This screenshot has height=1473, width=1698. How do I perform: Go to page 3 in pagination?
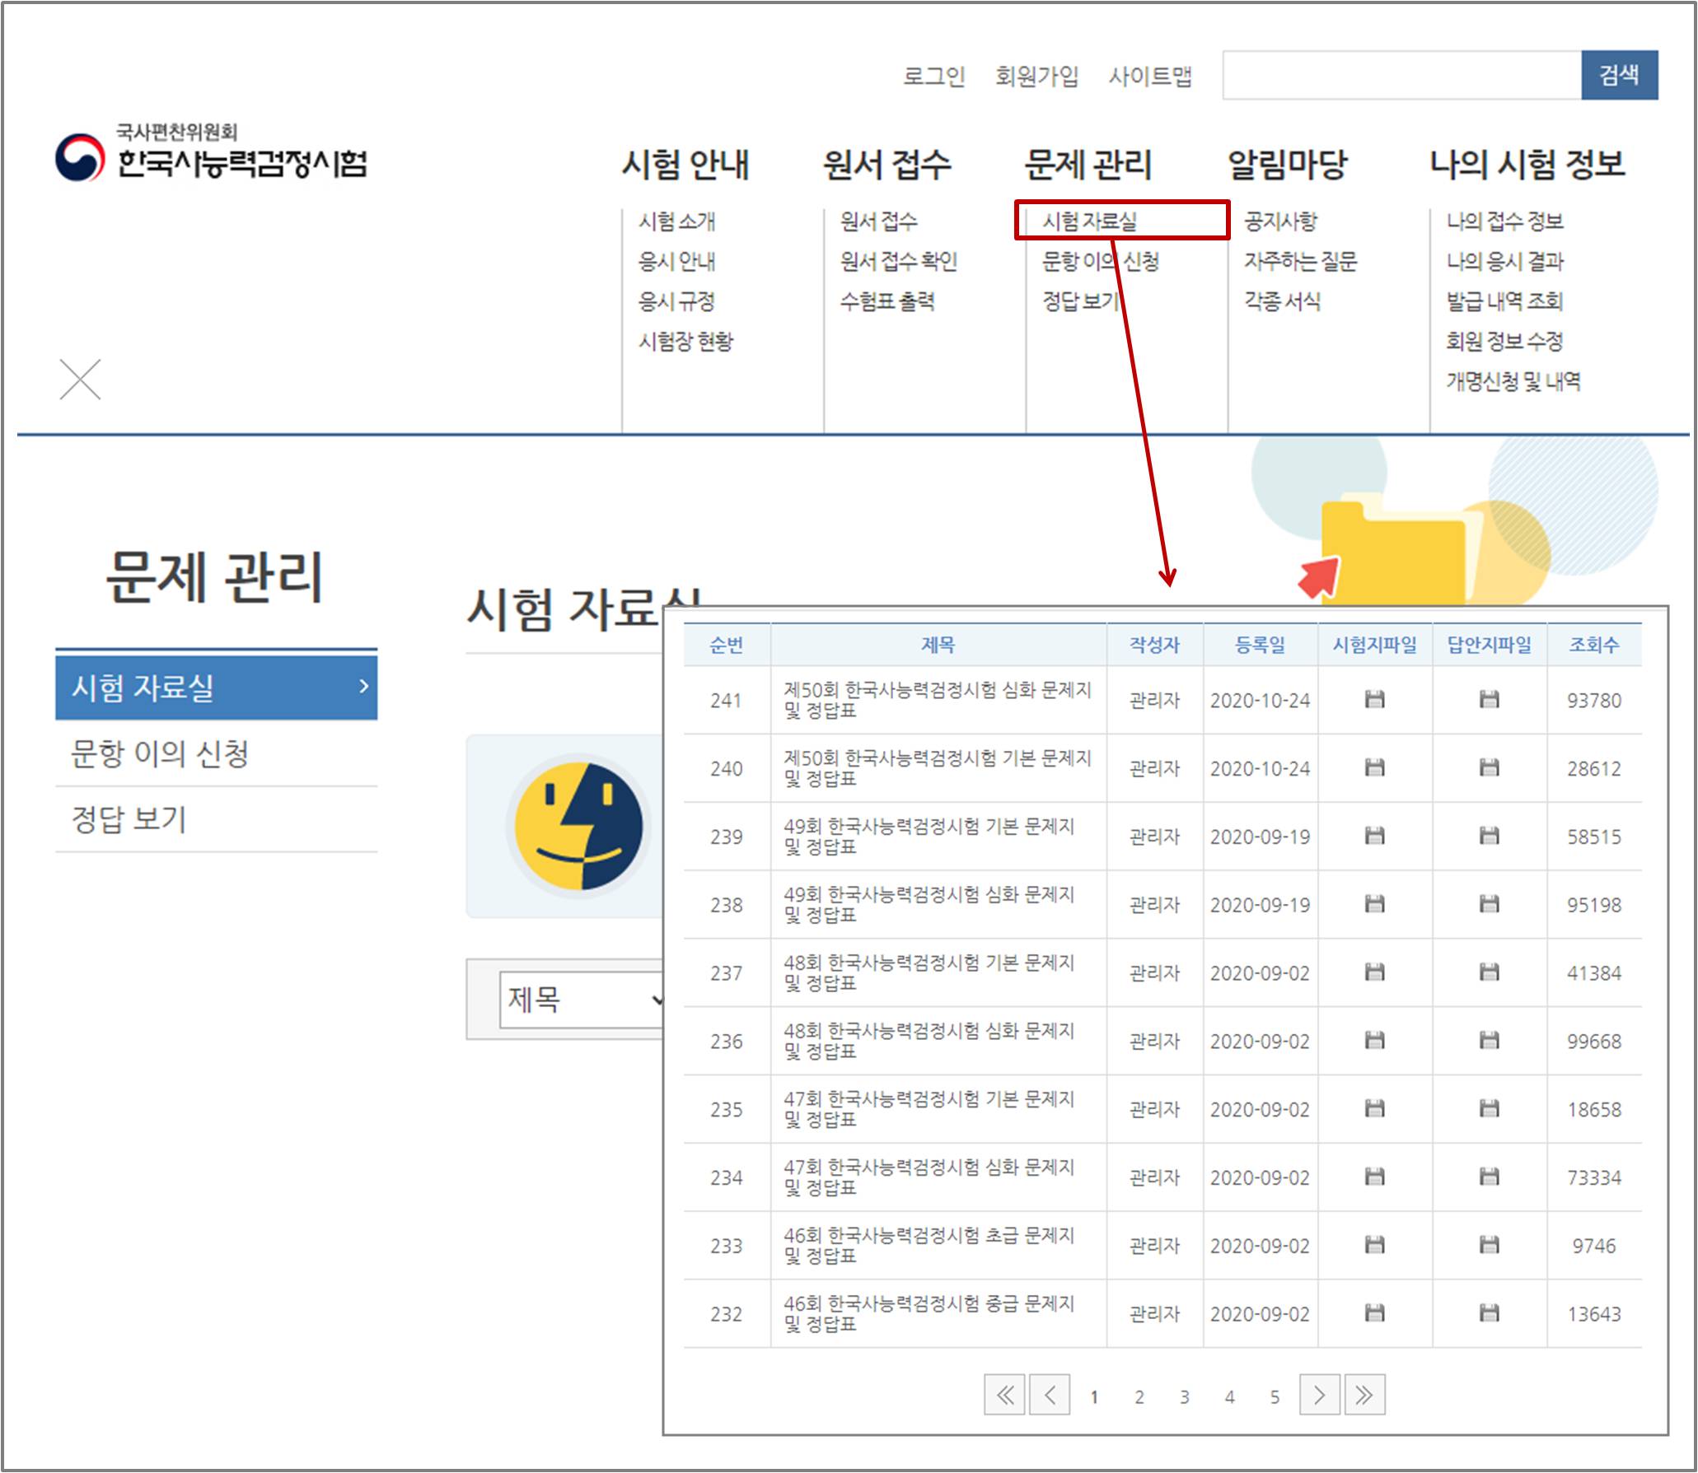click(x=1184, y=1396)
